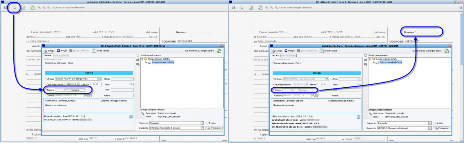Click the Numero field in Anteprima screen's dialog
This screenshot has height=143, width=464.
coord(60,90)
